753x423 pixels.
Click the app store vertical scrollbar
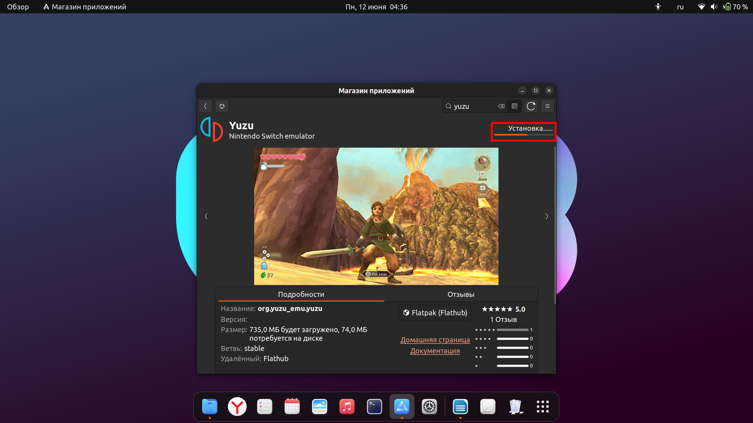tap(555, 225)
